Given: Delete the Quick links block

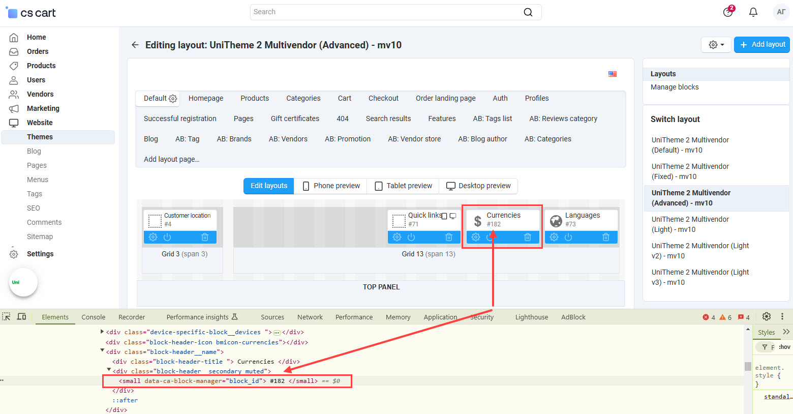Looking at the screenshot, I should 449,237.
